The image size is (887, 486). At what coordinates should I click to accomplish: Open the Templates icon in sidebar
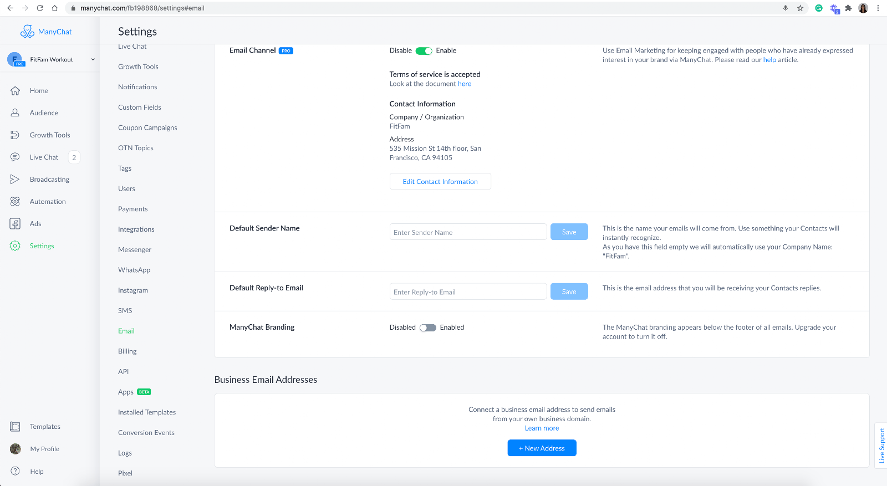(x=15, y=427)
